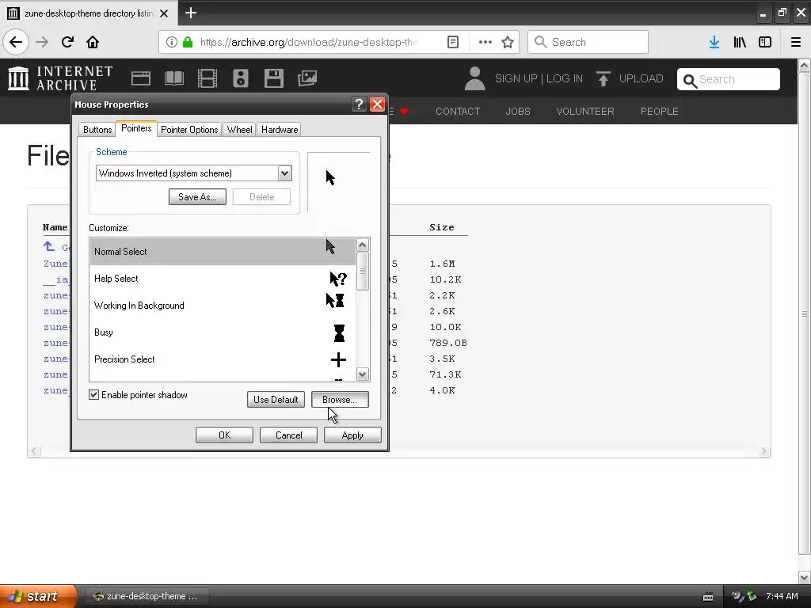Open page actions three-dot menu
811x608 pixels.
tap(485, 42)
